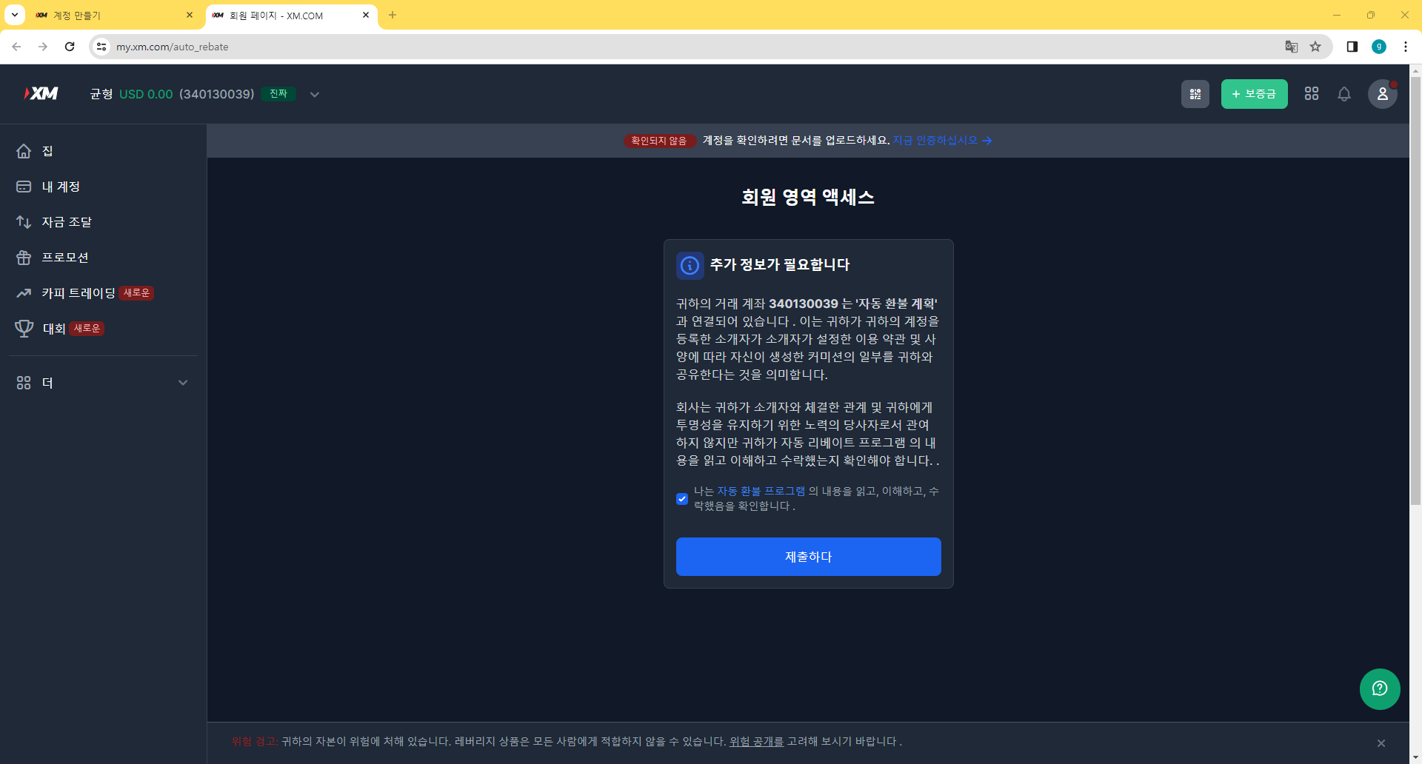Screen dimensions: 1422x764
Task: Open the notifications bell
Action: click(x=1343, y=94)
